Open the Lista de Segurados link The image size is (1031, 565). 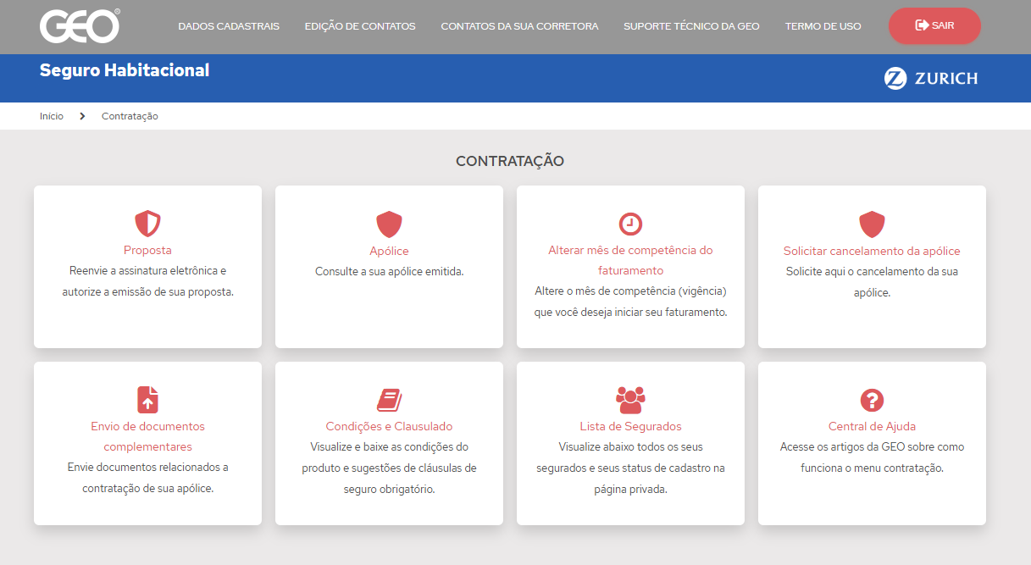[x=630, y=426]
